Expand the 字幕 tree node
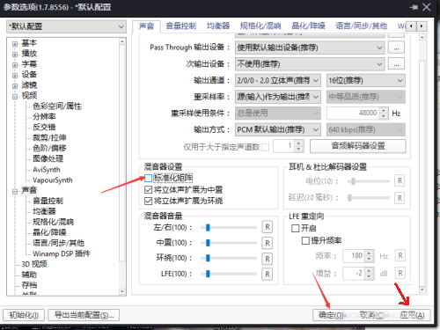Viewport: 440px width, 330px height. [x=15, y=65]
